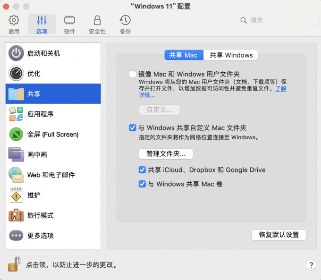
Task: Select 应用程序 in the sidebar
Action: point(53,114)
